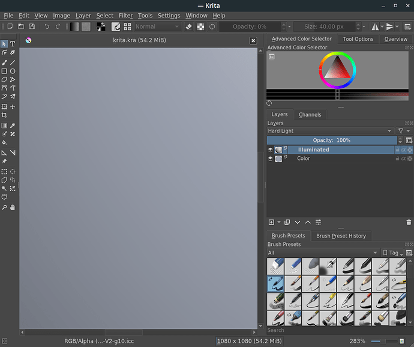
Task: Hide the Illuminated layer with its eye icon
Action: tap(270, 150)
